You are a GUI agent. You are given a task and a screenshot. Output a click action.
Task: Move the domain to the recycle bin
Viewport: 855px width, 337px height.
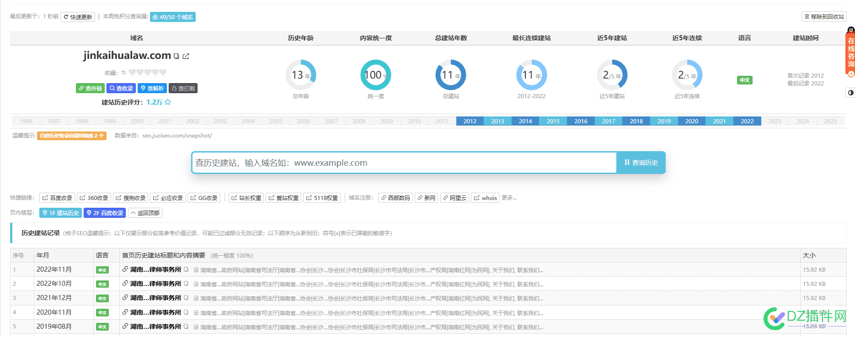tap(824, 16)
